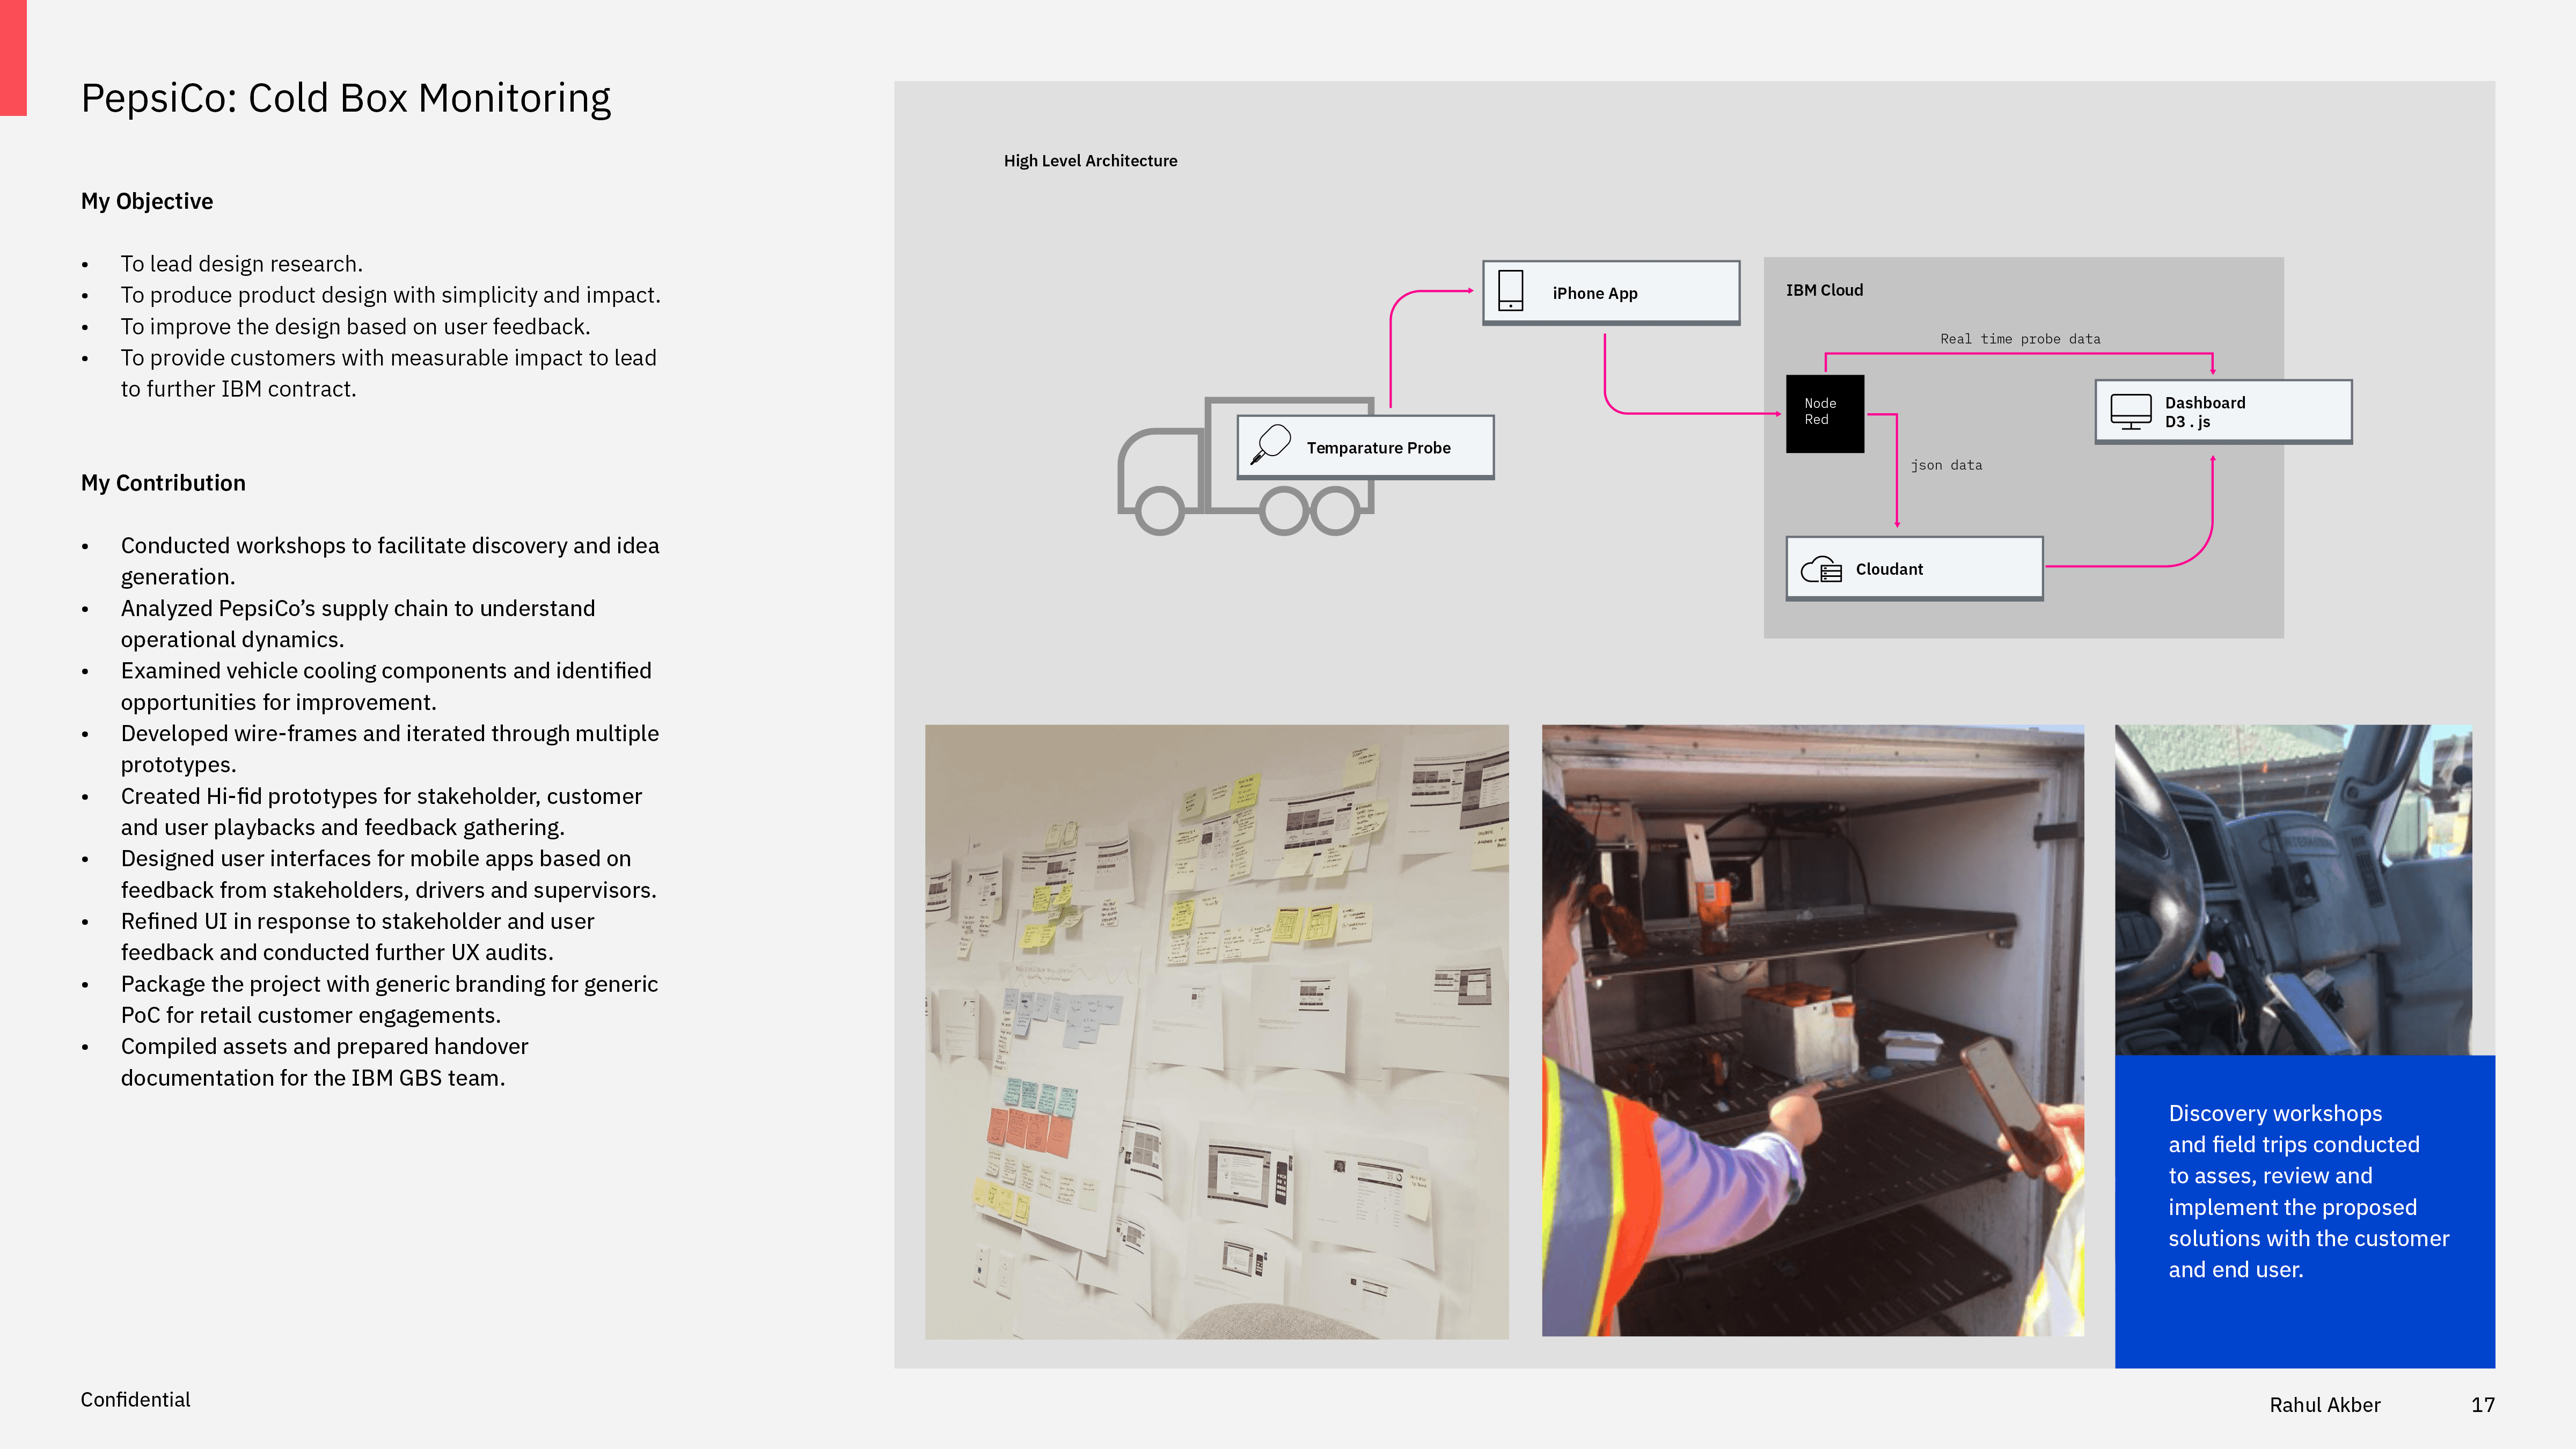The width and height of the screenshot is (2576, 1449).
Task: Click the red accent bar at top-left
Action: click(x=13, y=58)
